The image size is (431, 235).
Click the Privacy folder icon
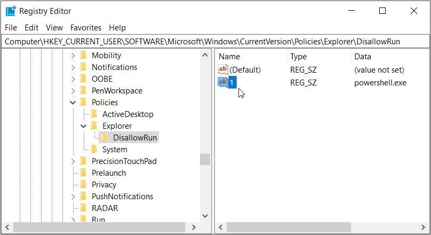(83, 185)
